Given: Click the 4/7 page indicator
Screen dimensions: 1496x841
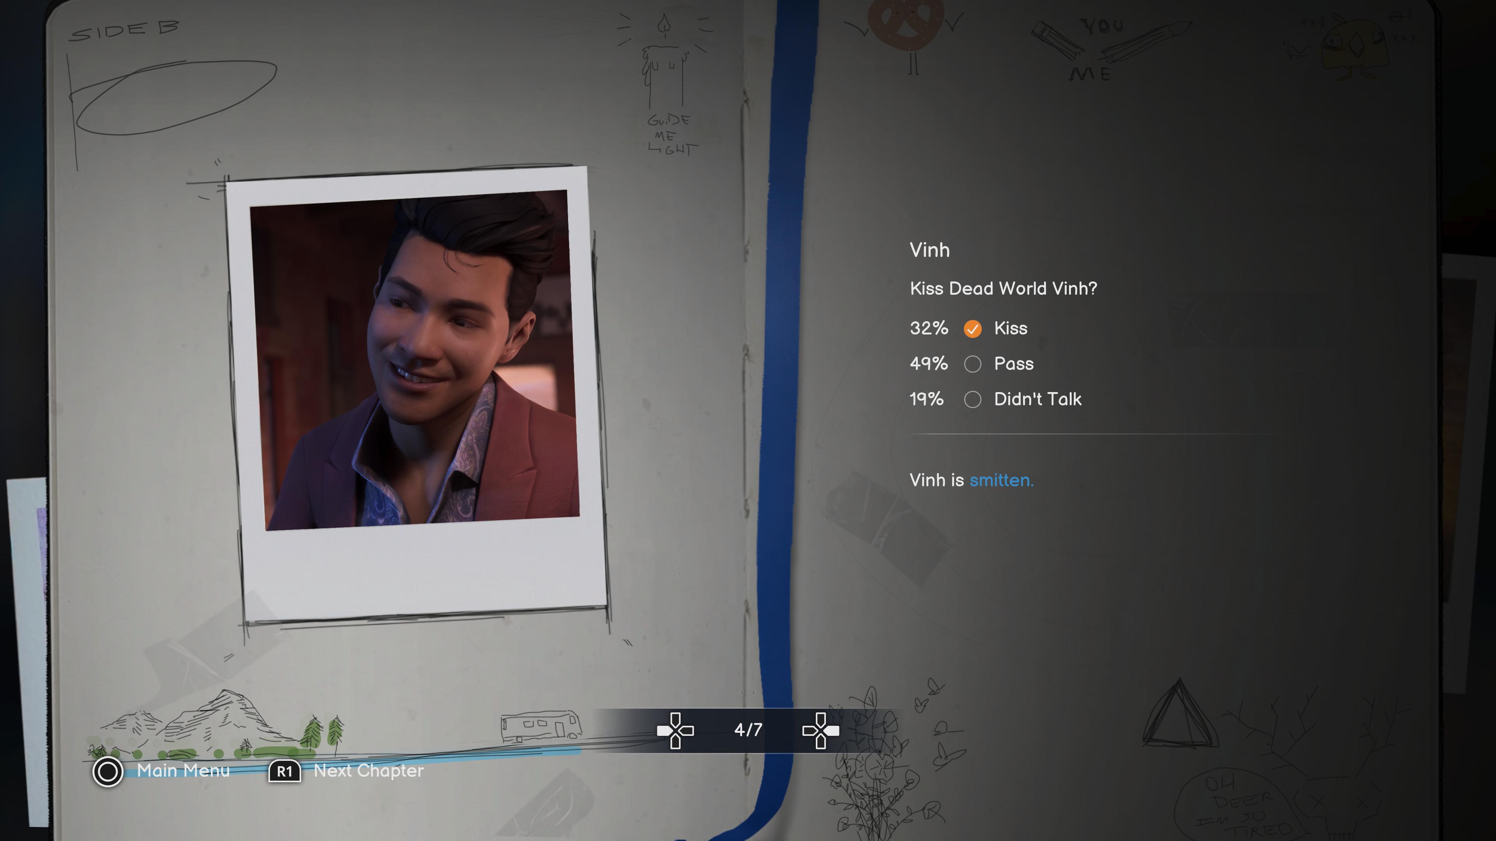Looking at the screenshot, I should pos(748,730).
